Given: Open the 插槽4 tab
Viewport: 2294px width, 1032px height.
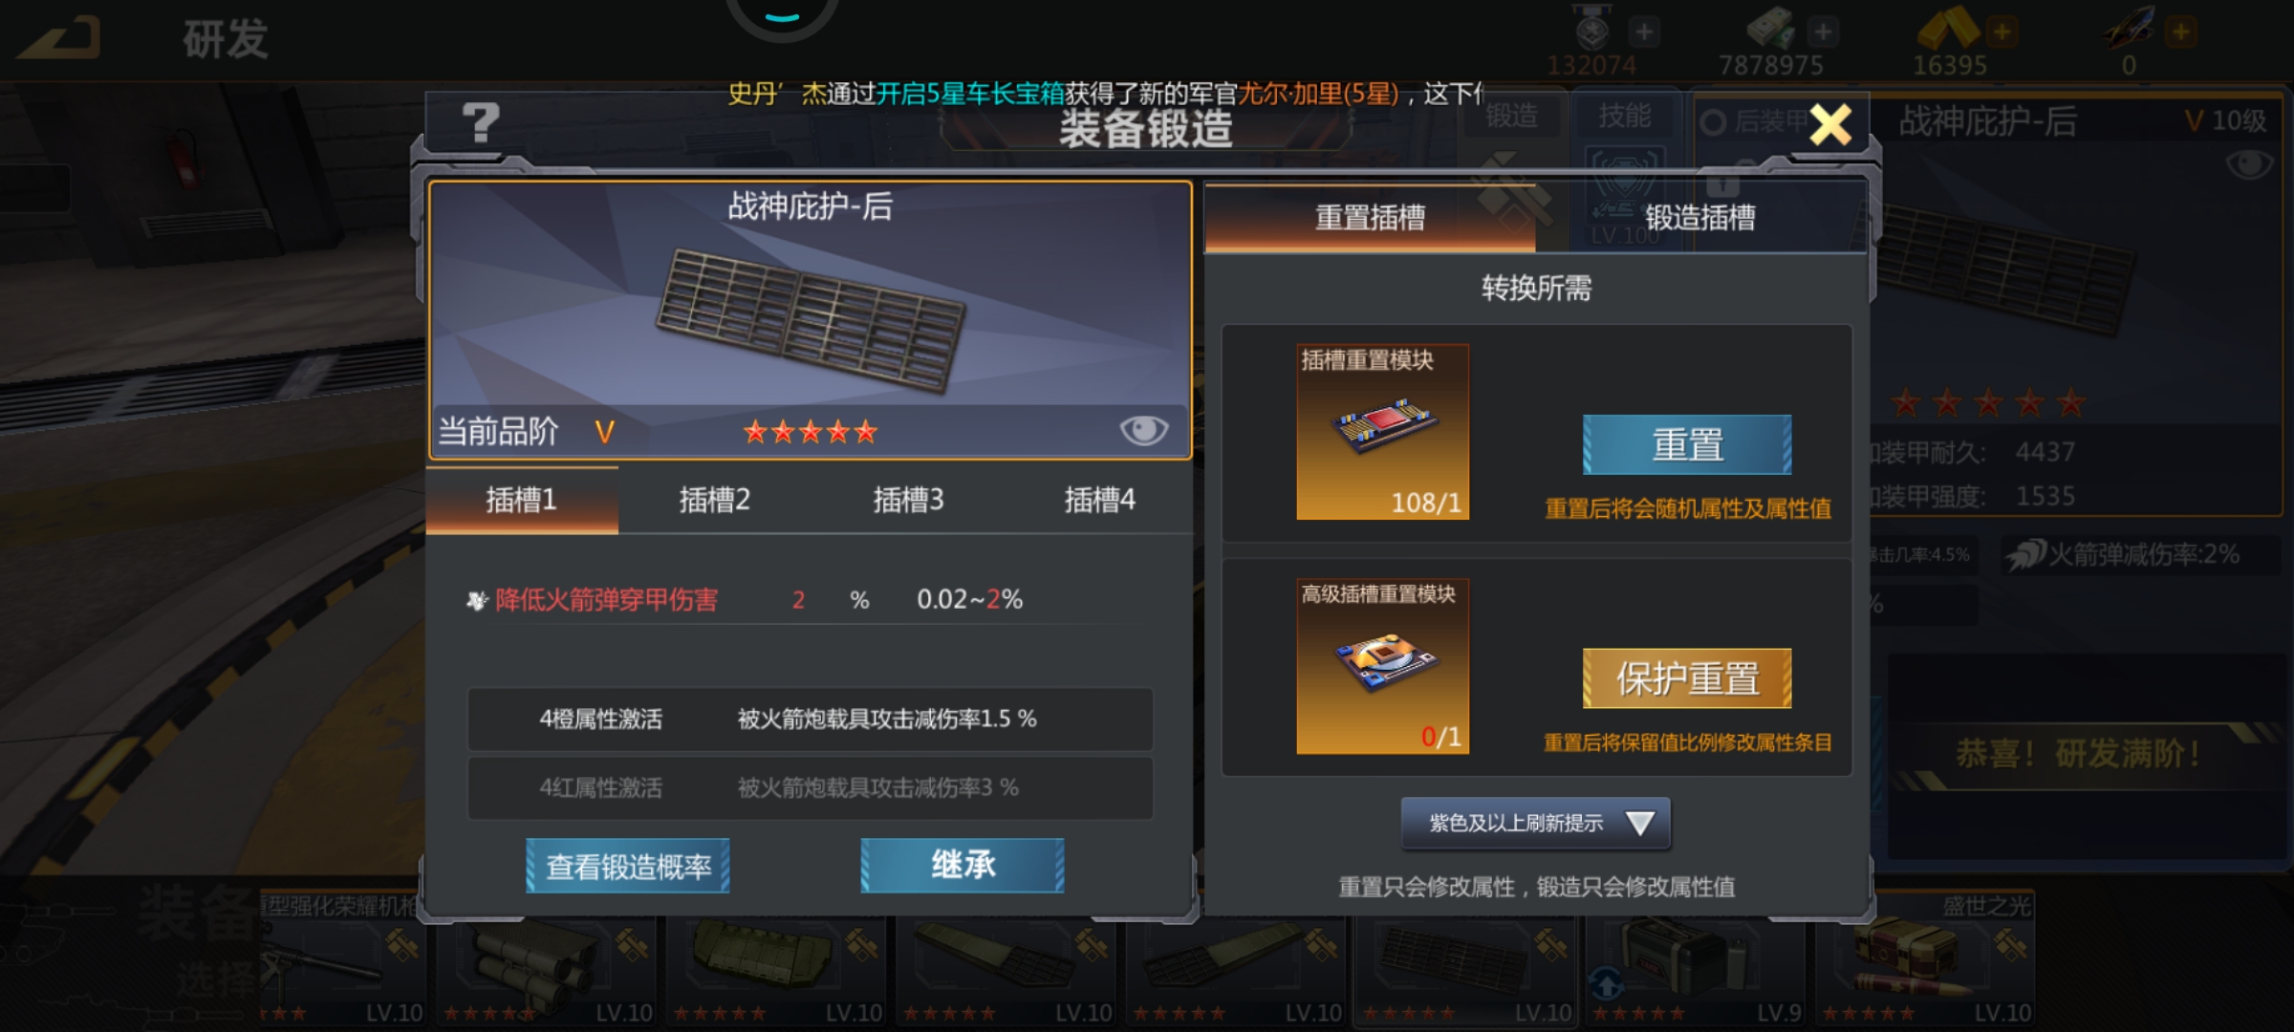Looking at the screenshot, I should (1099, 500).
